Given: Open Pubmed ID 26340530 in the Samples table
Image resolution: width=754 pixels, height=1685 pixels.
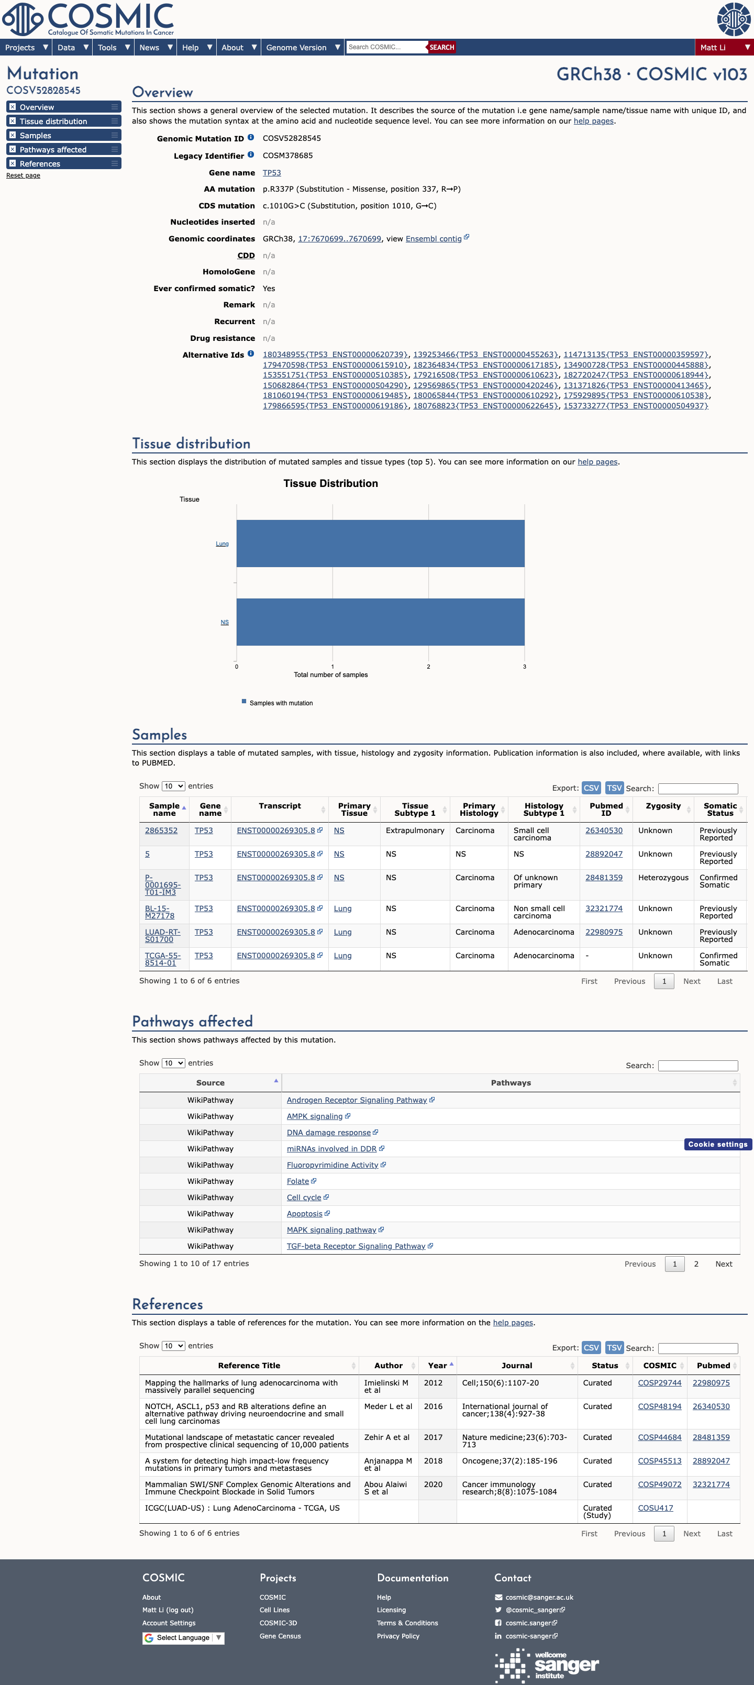Looking at the screenshot, I should [604, 830].
